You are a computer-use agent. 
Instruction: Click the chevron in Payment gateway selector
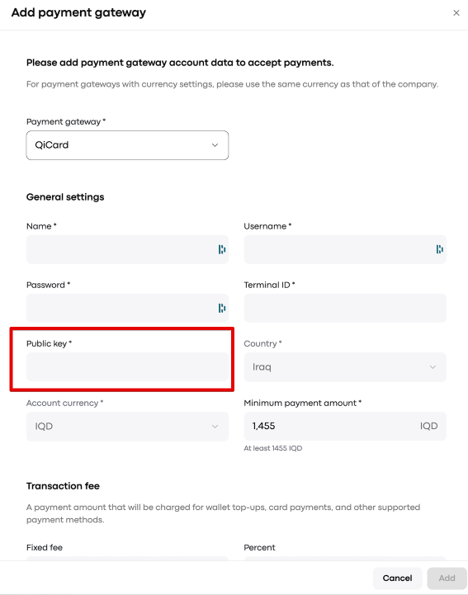pos(215,145)
